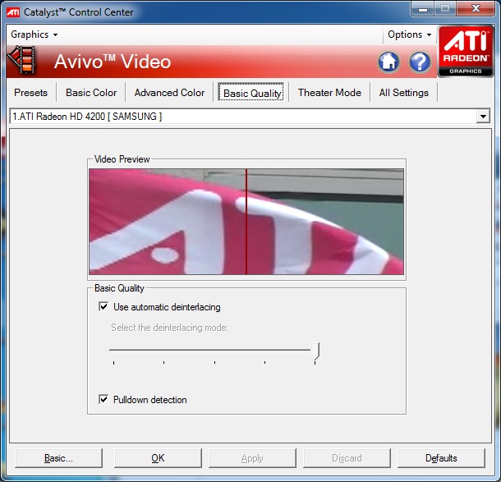Restore settings with Defaults button

(441, 458)
